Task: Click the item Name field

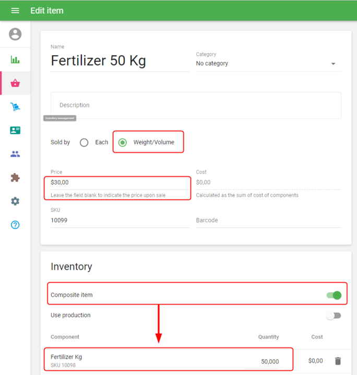Action: tap(120, 61)
